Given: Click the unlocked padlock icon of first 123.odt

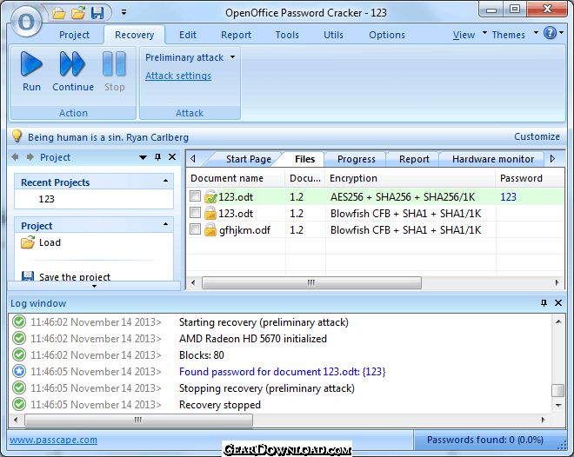Looking at the screenshot, I should (210, 196).
